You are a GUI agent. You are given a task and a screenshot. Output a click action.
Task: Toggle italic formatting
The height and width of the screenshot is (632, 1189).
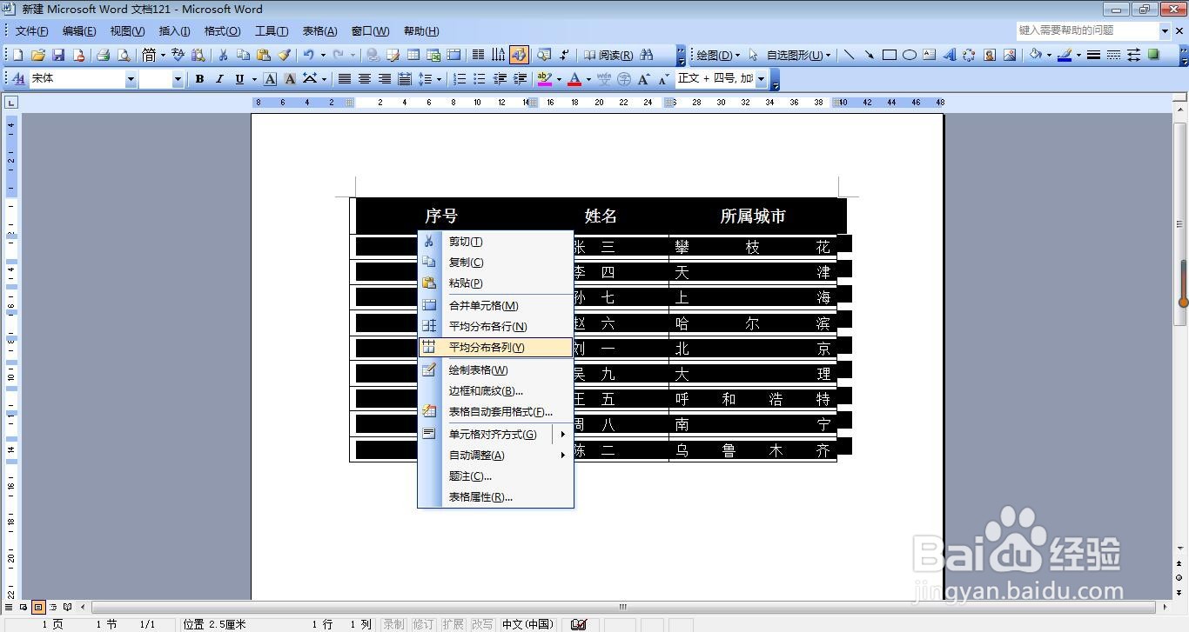point(218,78)
